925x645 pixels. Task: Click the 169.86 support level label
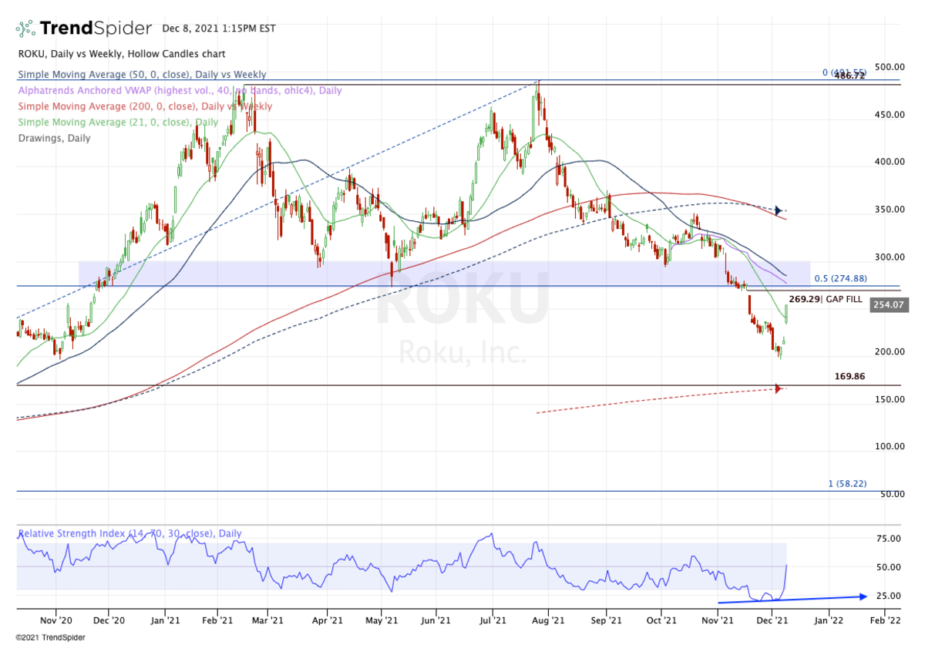click(851, 377)
